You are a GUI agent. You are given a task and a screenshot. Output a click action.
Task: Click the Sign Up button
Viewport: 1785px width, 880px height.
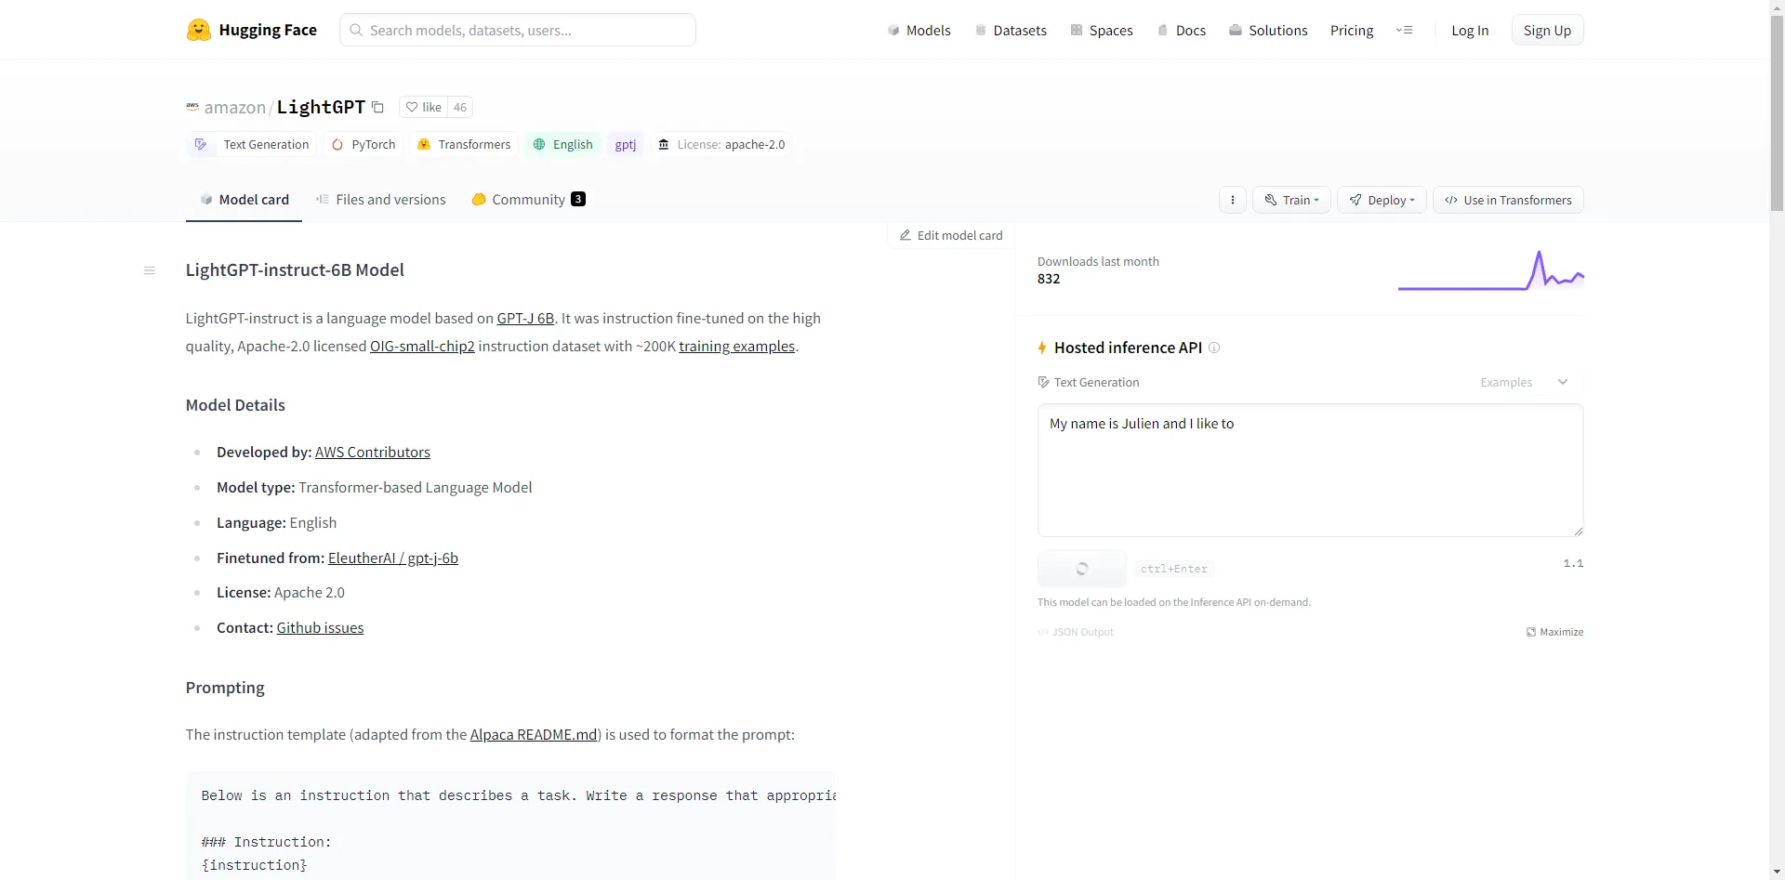click(x=1547, y=30)
